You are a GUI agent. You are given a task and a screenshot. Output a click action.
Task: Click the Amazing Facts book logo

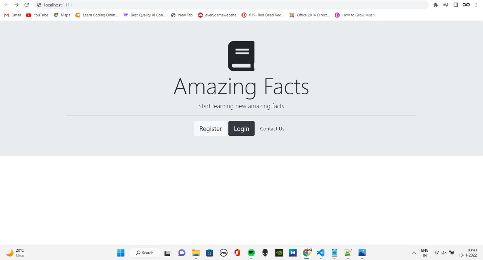pyautogui.click(x=241, y=56)
